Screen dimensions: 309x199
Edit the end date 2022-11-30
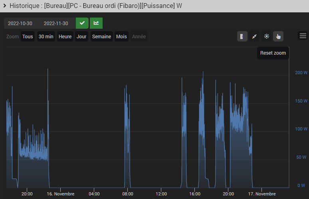56,24
